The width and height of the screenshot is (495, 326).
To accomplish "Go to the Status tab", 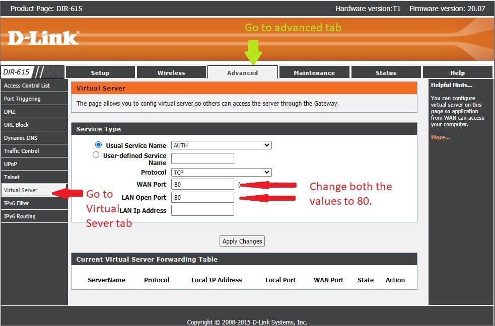I will click(386, 72).
